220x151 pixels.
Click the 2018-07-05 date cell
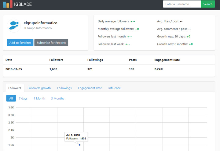pyautogui.click(x=14, y=69)
